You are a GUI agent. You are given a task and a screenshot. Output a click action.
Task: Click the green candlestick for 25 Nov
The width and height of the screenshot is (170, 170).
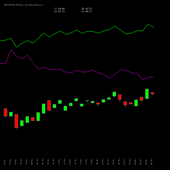tap(114, 94)
